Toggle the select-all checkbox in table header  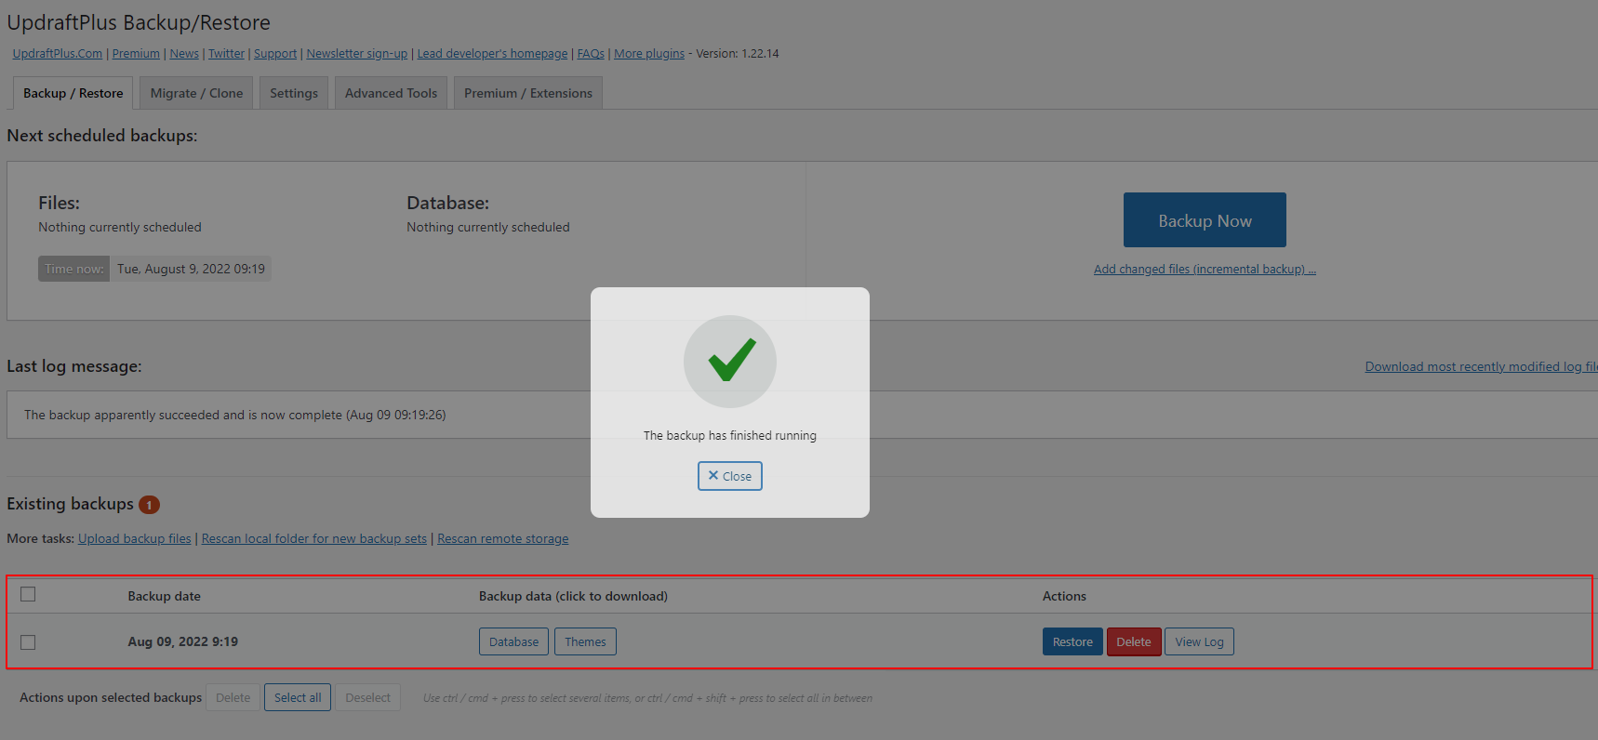[28, 594]
